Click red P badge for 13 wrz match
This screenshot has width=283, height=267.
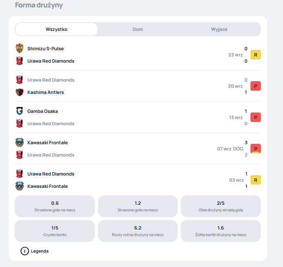(x=255, y=117)
